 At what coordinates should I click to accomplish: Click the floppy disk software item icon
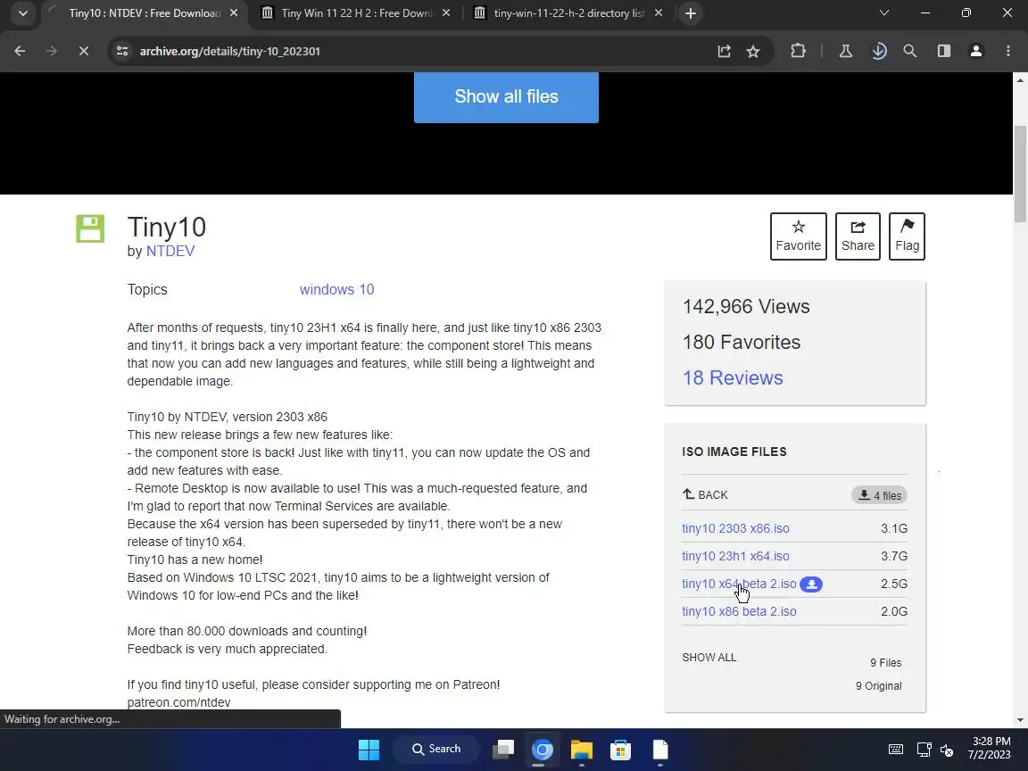coord(90,228)
